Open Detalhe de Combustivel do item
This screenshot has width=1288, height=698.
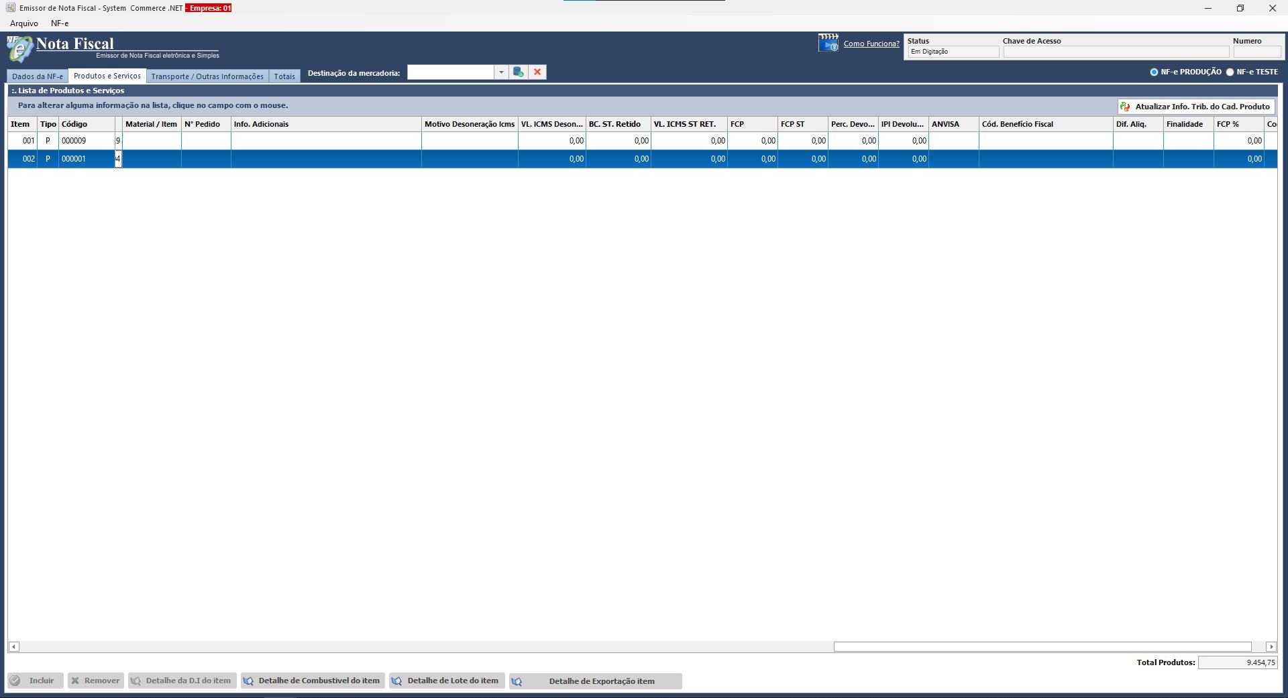click(x=313, y=681)
